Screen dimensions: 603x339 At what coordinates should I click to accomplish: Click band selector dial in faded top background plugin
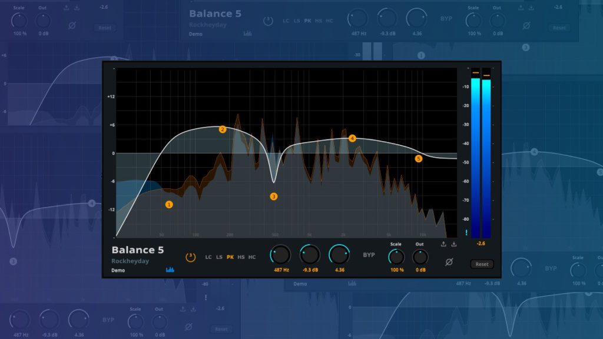tap(268, 21)
